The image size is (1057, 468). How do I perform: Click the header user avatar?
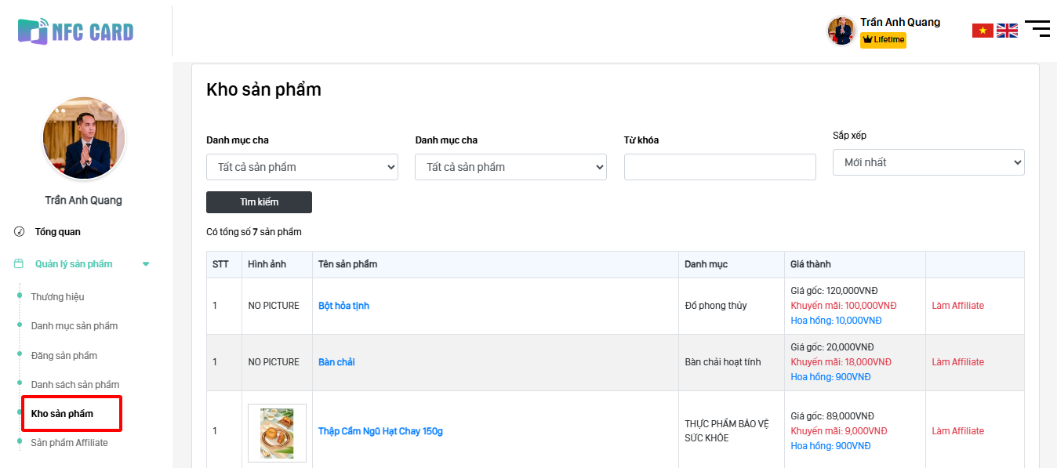841,31
